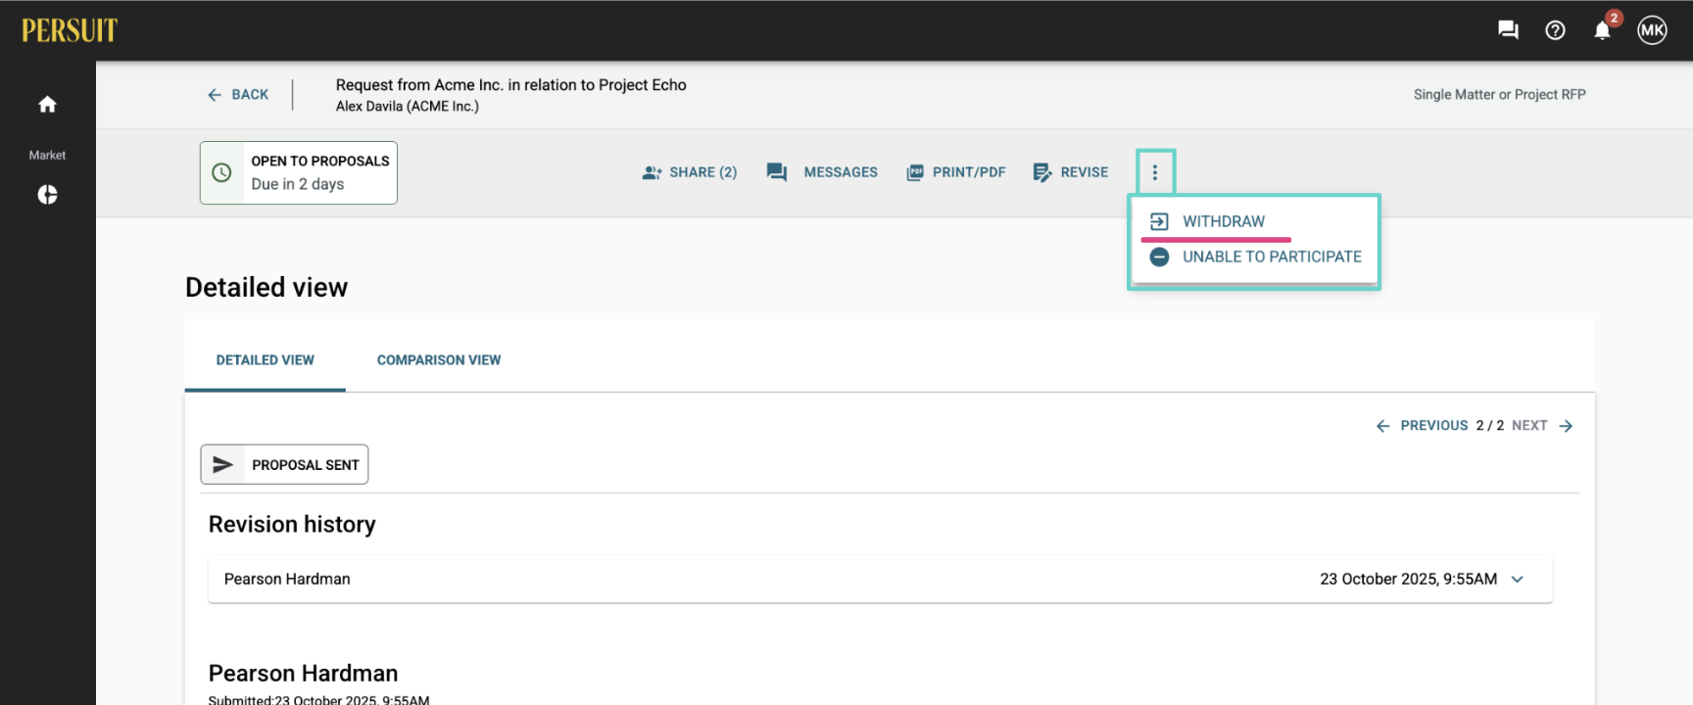Screen dimensions: 1693x705
Task: Click 'Pearson Hardman' revision history row
Action: (880, 580)
